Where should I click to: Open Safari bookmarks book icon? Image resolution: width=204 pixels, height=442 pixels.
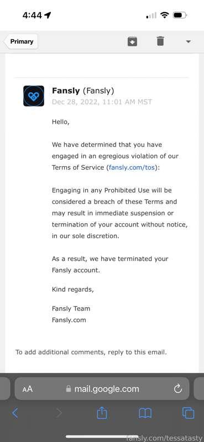coord(145,413)
